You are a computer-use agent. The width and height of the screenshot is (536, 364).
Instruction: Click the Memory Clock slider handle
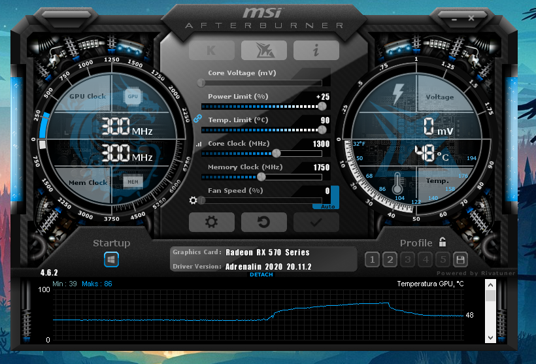coord(261,176)
